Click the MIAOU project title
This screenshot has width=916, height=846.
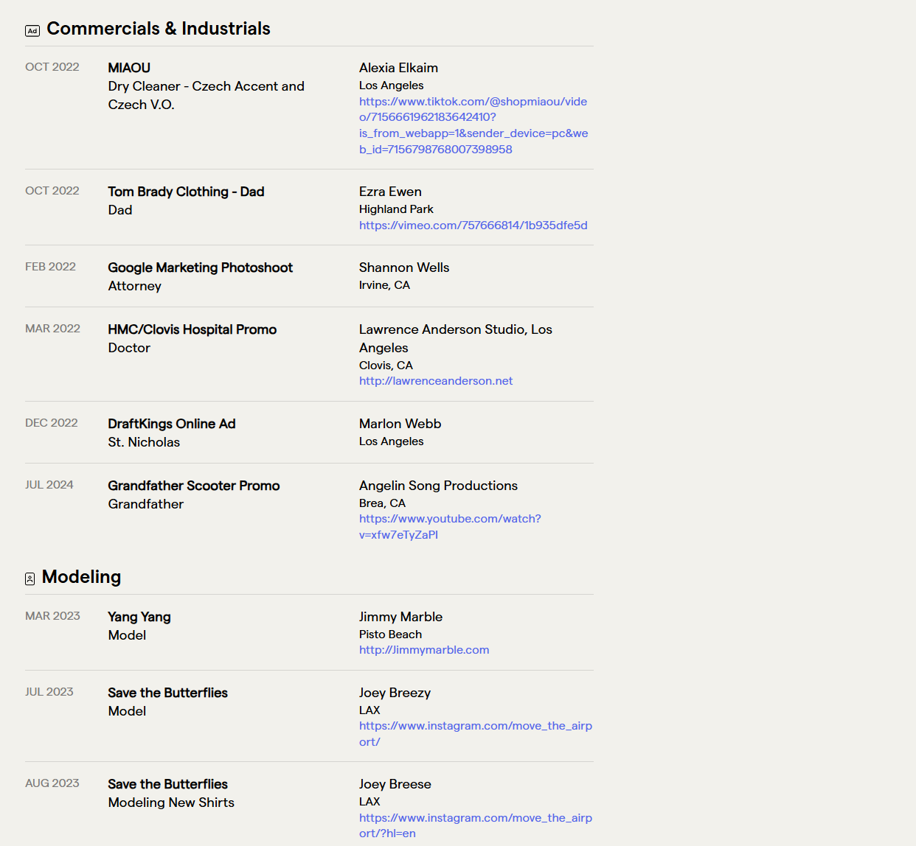pyautogui.click(x=129, y=68)
